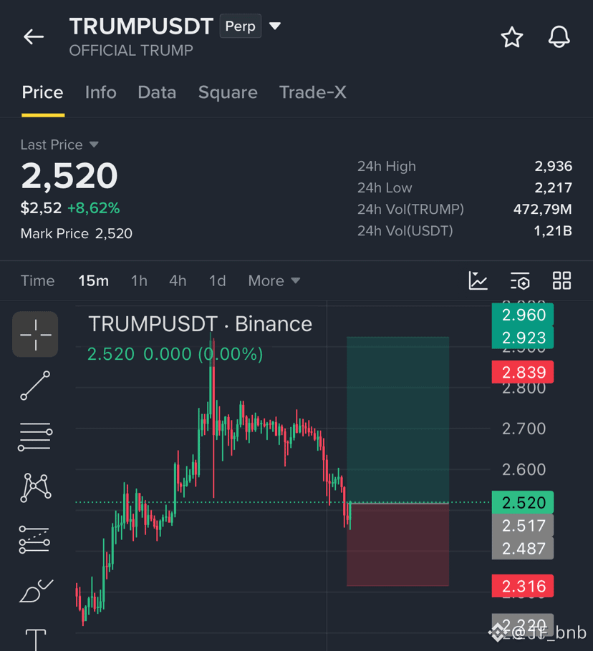Switch to the Data tab
The image size is (593, 651).
157,92
